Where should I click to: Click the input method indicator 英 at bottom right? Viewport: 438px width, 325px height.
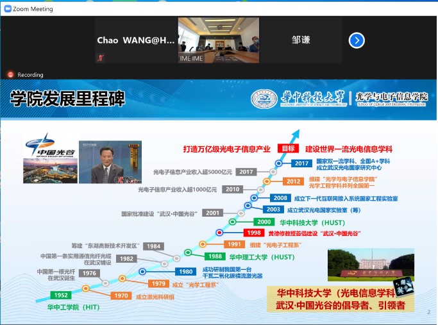click(403, 286)
